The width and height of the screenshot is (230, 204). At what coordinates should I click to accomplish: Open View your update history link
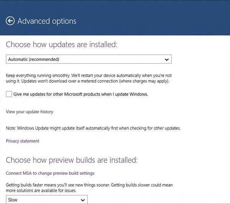pos(30,112)
